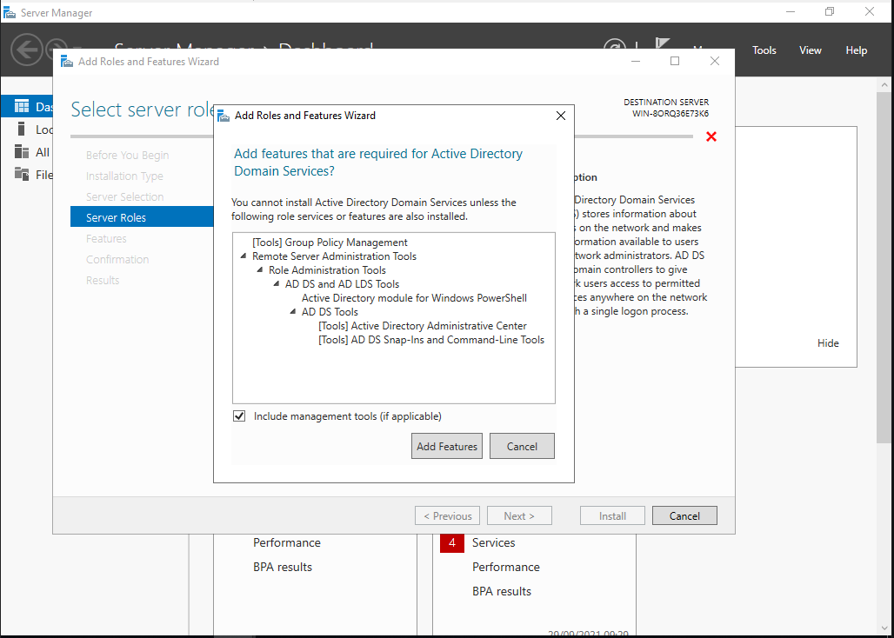Minimize the outer Add Roles wizard window
The width and height of the screenshot is (894, 638).
[635, 61]
